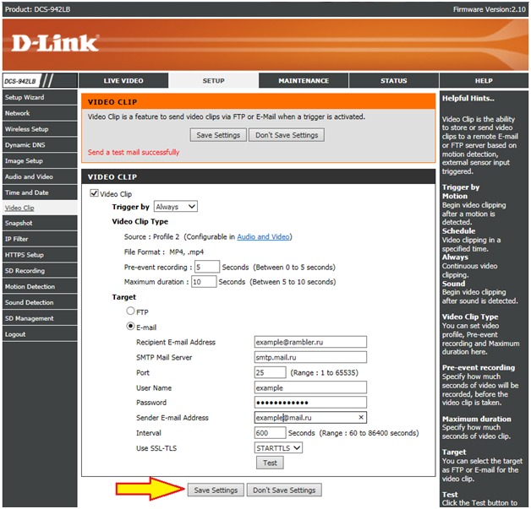Click the Recipient E-mail Address field
531x509 pixels.
[x=310, y=342]
